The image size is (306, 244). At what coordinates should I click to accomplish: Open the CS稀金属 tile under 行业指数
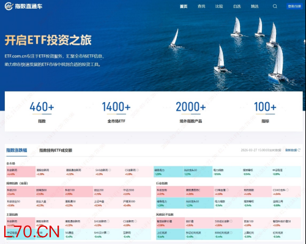pyautogui.click(x=228, y=192)
